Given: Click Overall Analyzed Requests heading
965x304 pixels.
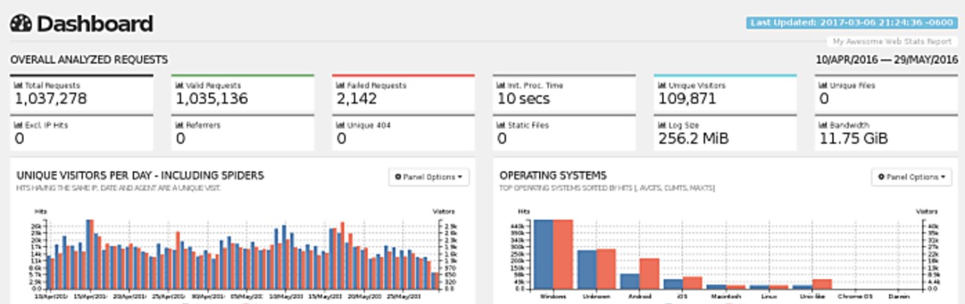Looking at the screenshot, I should click(88, 60).
